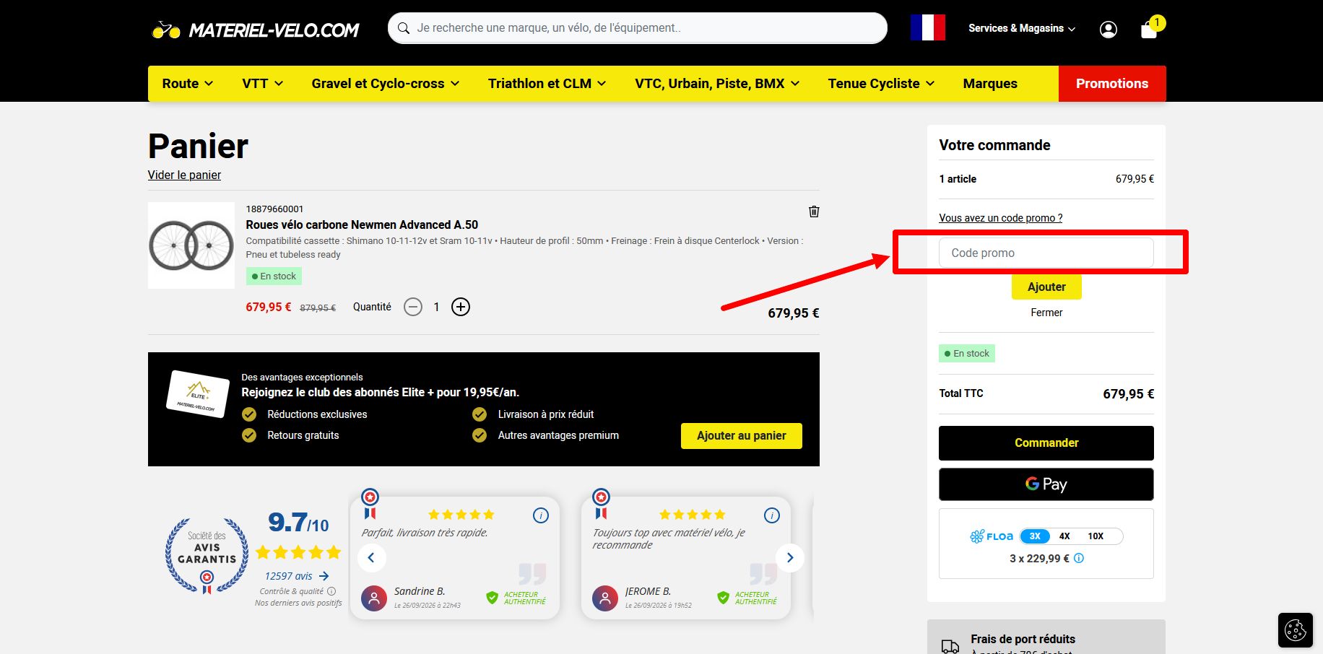Viewport: 1323px width, 654px height.
Task: Show next customer review arrow
Action: 790,557
